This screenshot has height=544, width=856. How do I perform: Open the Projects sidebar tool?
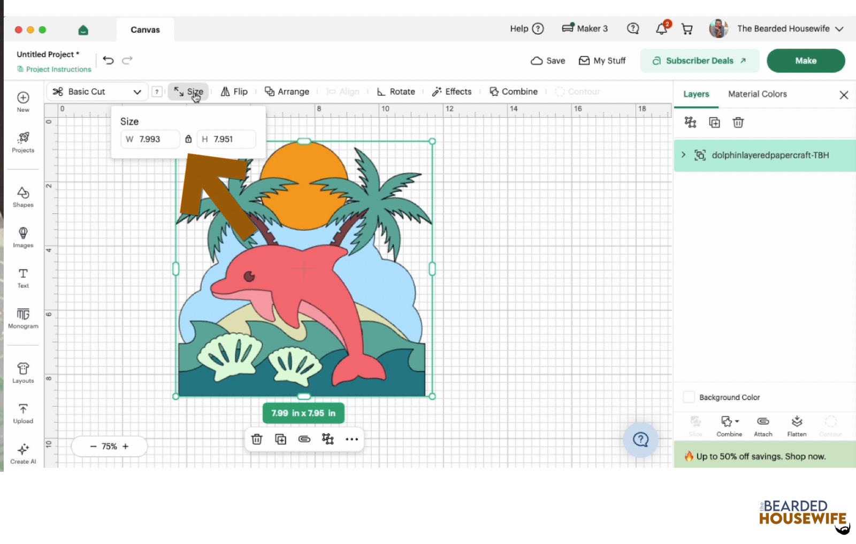point(23,142)
